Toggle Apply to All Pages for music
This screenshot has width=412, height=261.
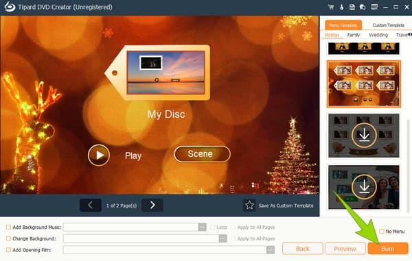point(233,227)
